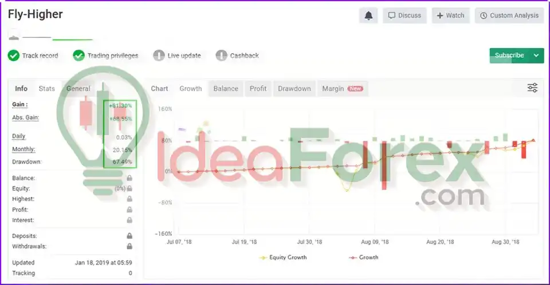The height and width of the screenshot is (285, 550).
Task: Switch to the General tab
Action: click(78, 89)
